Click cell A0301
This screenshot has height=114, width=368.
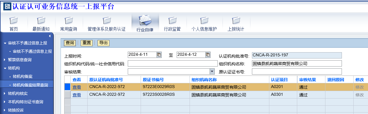[x=283, y=95]
